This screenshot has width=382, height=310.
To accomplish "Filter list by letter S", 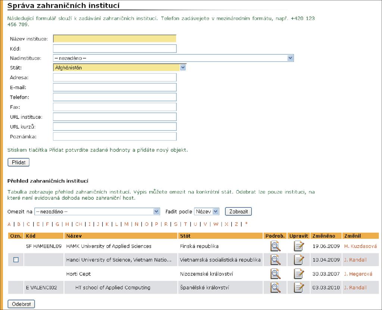I will pos(176,224).
